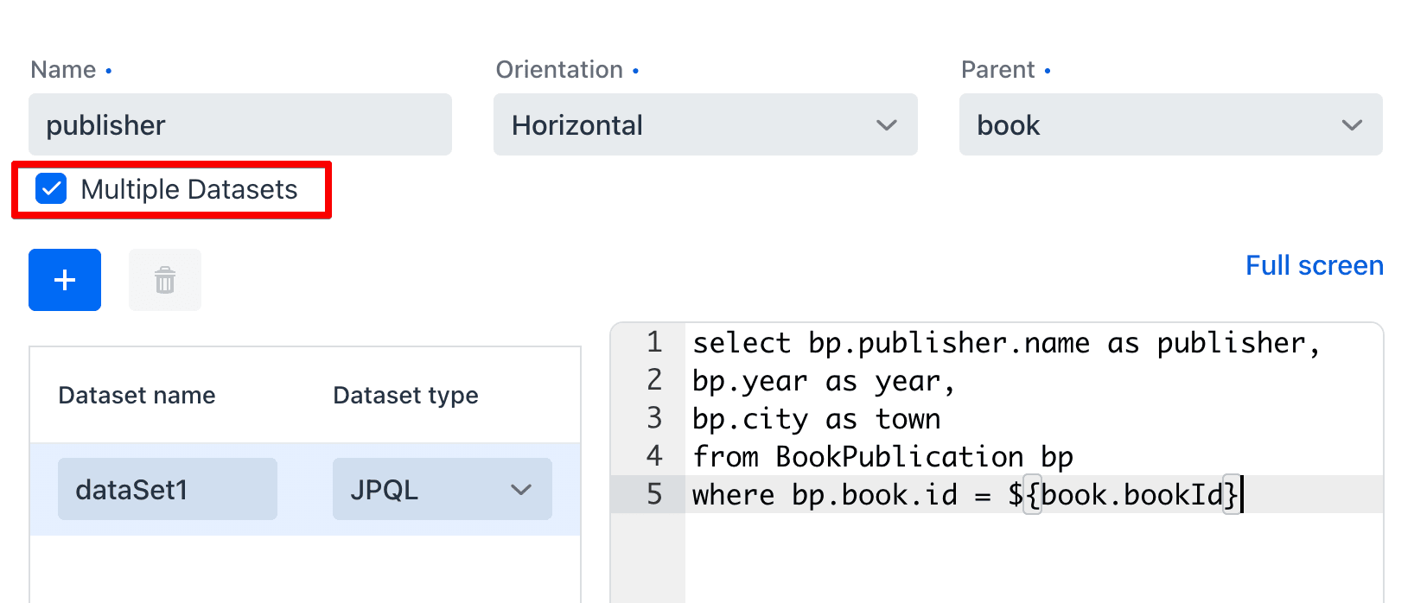The width and height of the screenshot is (1414, 603).
Task: Click the where bp.book.id query line
Action: (x=965, y=495)
